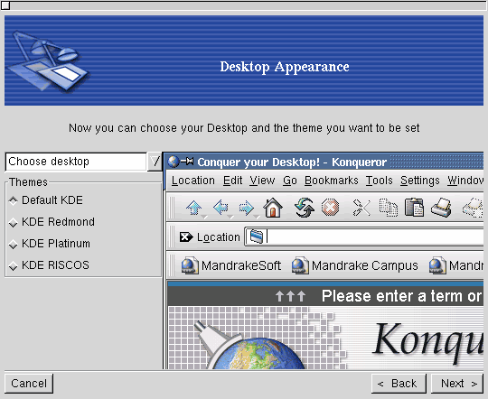488x399 pixels.
Task: Click the Home house icon
Action: click(273, 208)
